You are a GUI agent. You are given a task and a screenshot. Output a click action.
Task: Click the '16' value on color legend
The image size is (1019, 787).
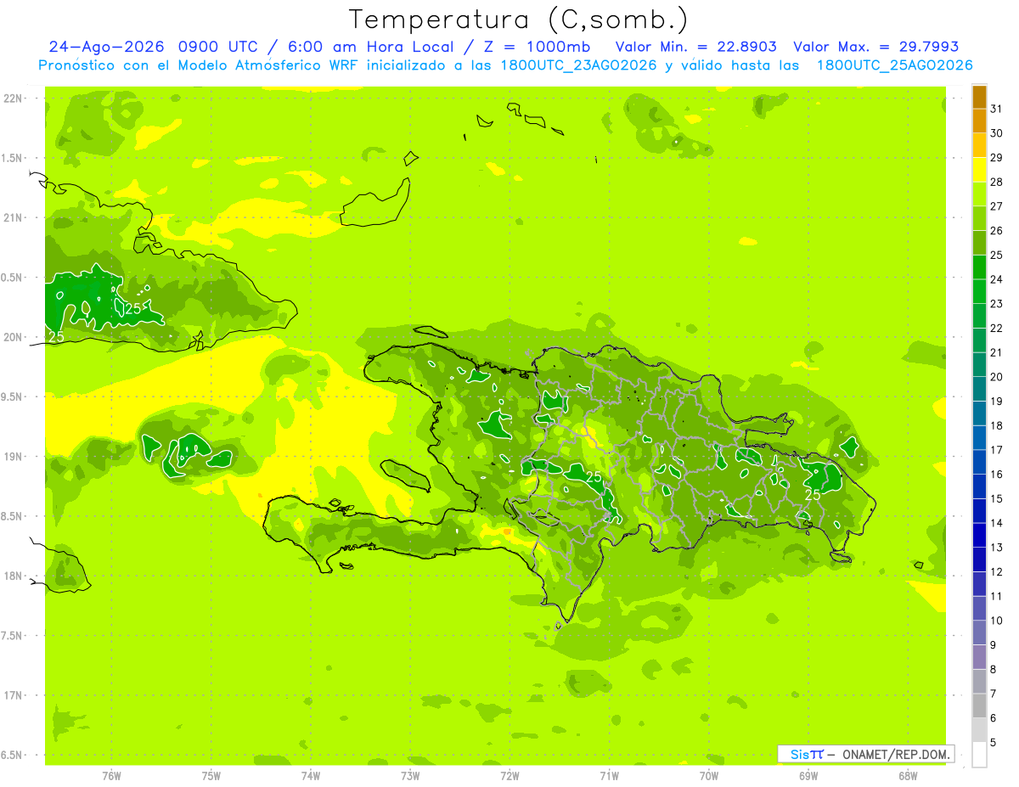point(997,475)
